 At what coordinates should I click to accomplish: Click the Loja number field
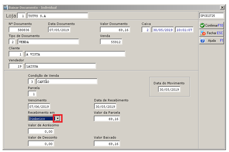pyautogui.click(x=21, y=16)
